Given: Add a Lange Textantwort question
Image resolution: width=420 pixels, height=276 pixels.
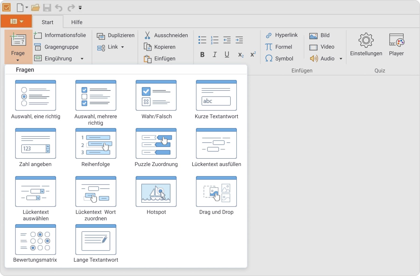Looking at the screenshot, I should [96, 239].
